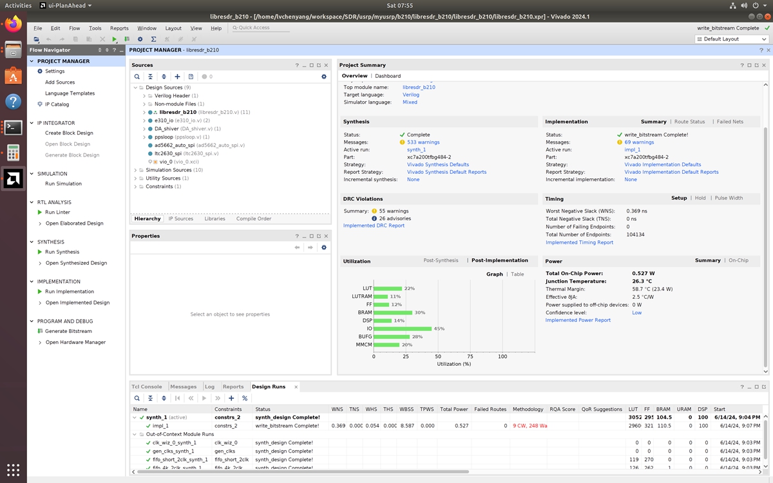Open Implemented Power Report link
Image resolution: width=773 pixels, height=483 pixels.
point(578,320)
